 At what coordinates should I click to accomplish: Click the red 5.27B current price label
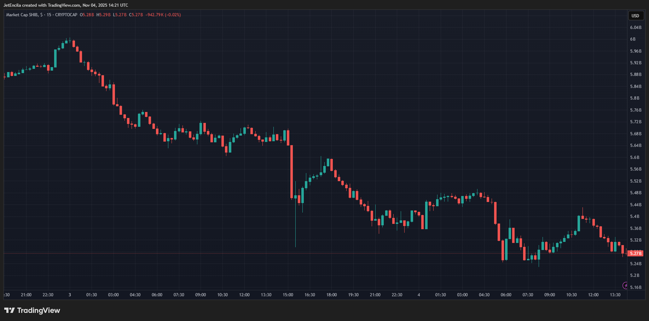(636, 253)
